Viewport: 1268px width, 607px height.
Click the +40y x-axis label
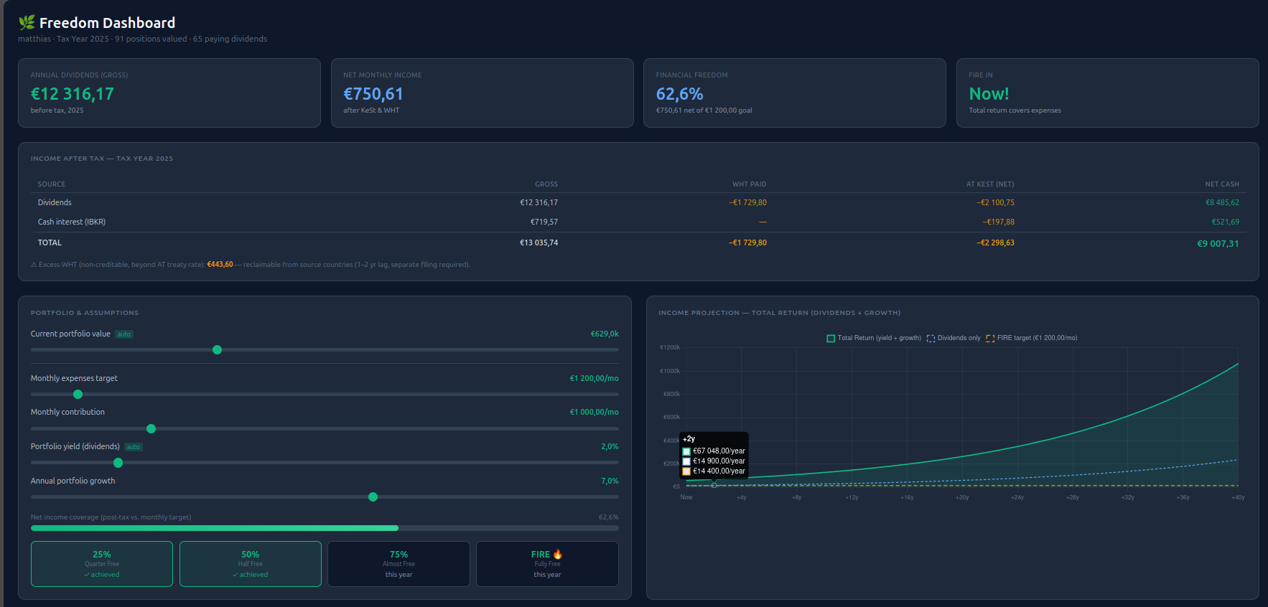[1238, 497]
